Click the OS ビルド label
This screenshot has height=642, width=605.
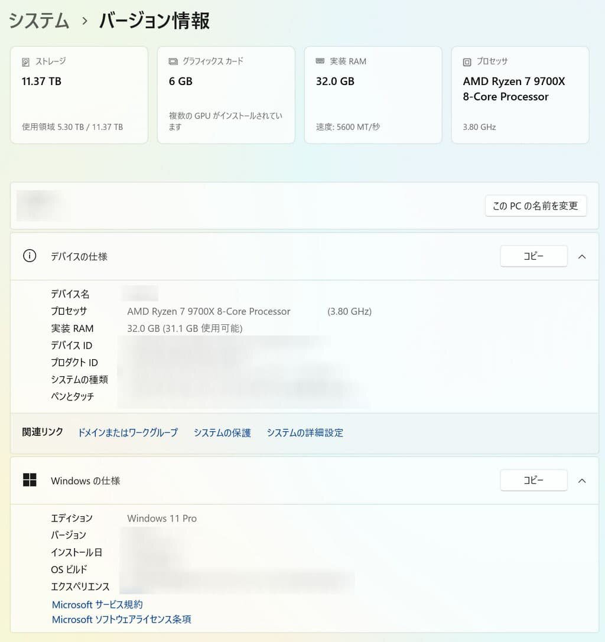click(x=69, y=569)
